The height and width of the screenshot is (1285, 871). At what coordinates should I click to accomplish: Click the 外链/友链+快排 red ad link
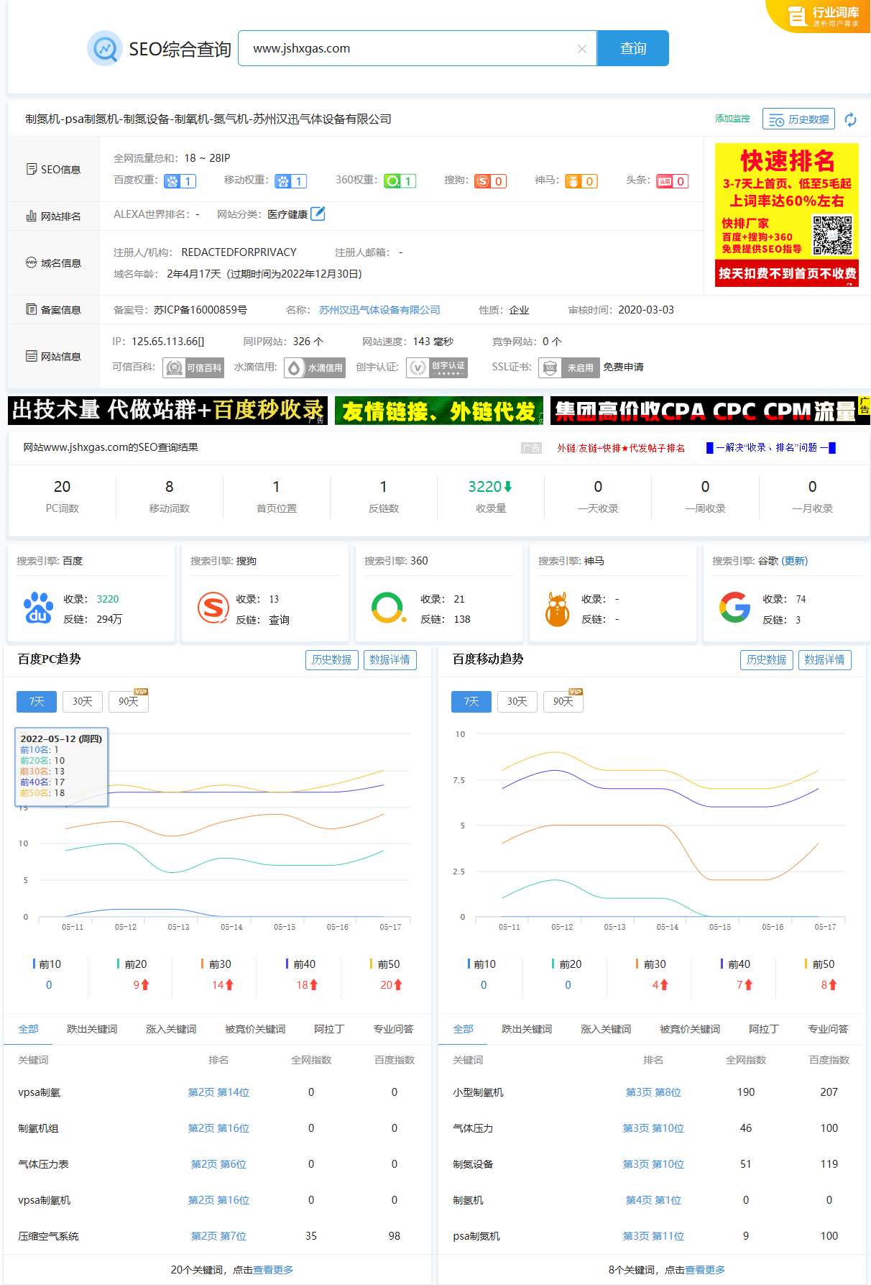pyautogui.click(x=621, y=448)
